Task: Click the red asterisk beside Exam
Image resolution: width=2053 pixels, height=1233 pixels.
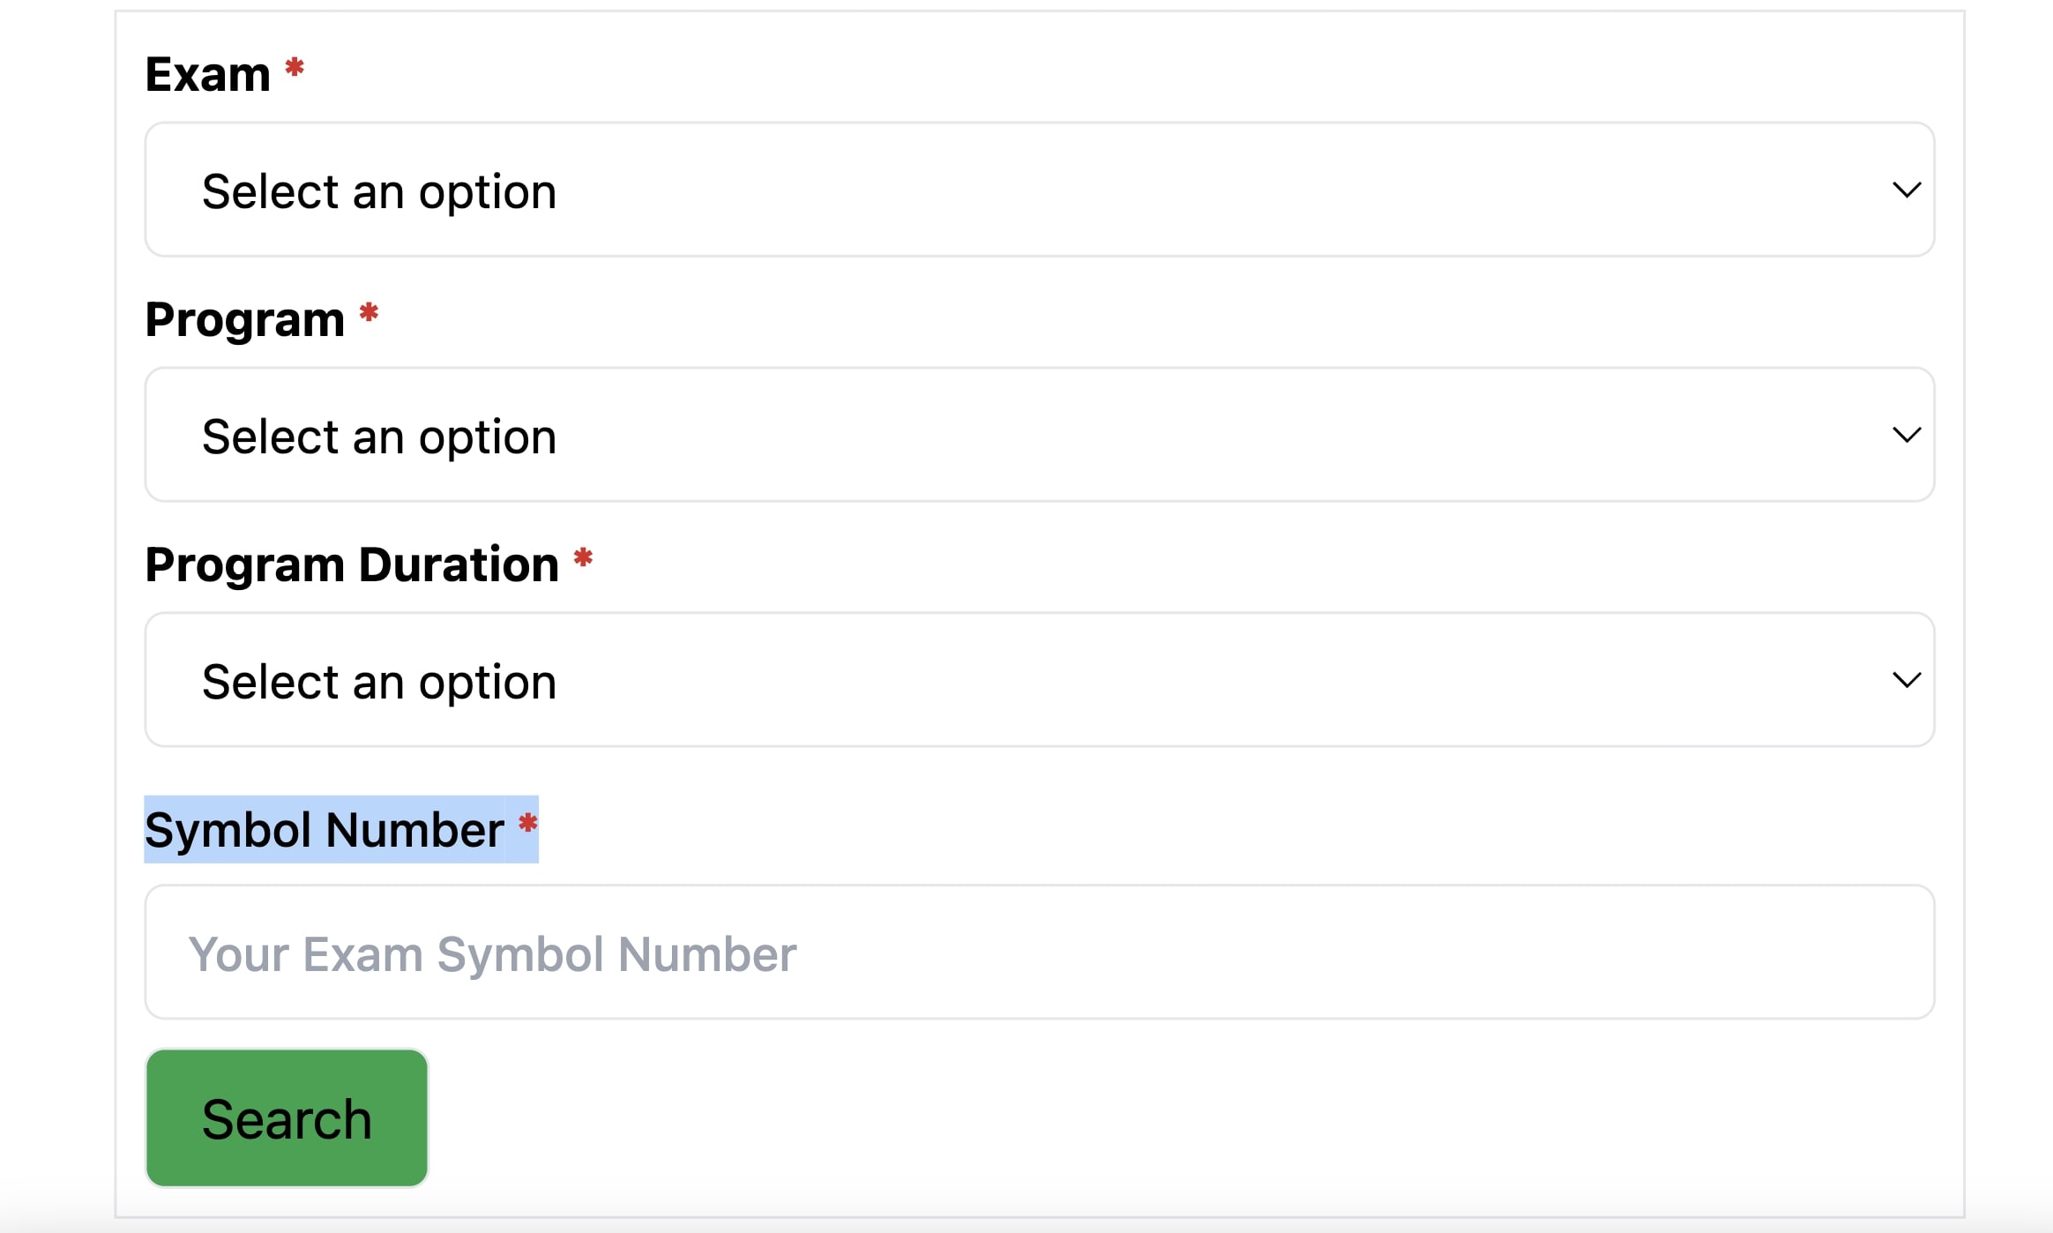Action: (295, 68)
